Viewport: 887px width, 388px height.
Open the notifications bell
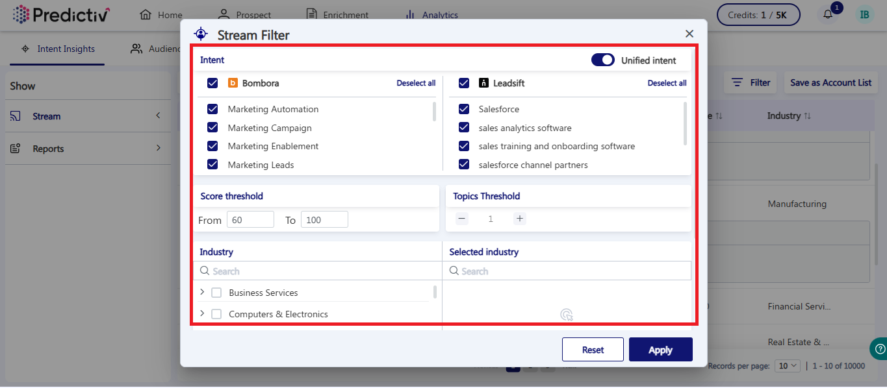pyautogui.click(x=828, y=14)
